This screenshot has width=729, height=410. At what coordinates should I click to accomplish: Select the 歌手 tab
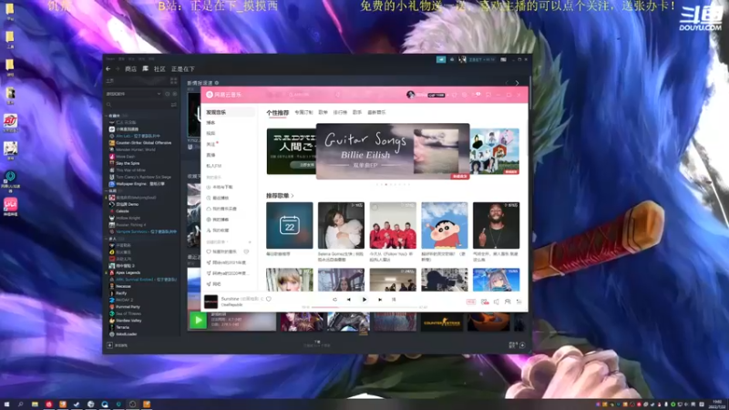click(357, 112)
